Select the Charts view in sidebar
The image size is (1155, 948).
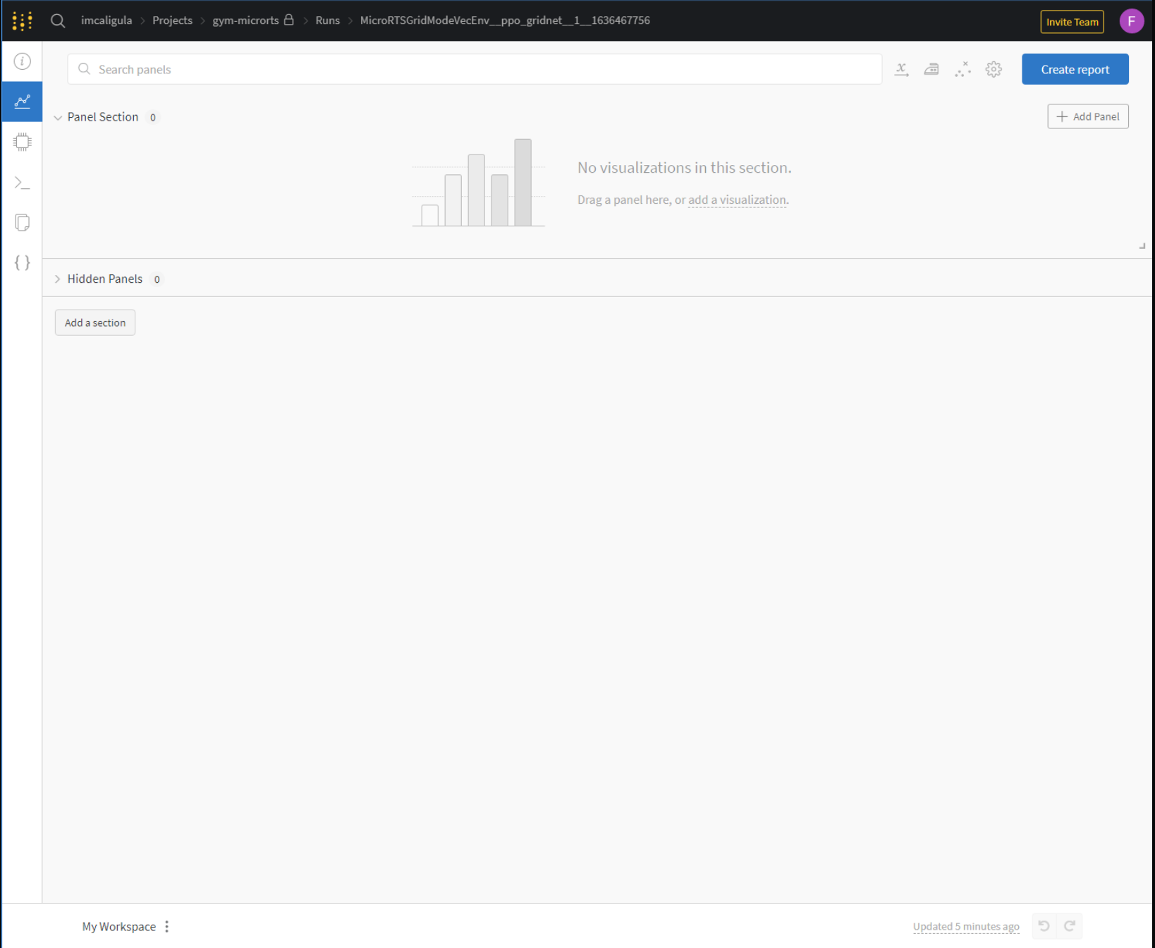[22, 101]
